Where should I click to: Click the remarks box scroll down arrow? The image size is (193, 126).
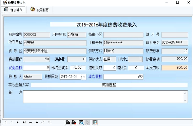tap(185, 101)
